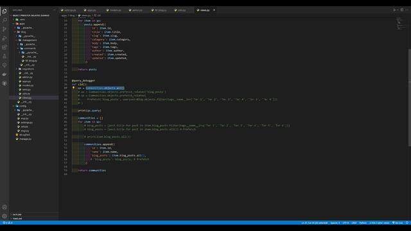This screenshot has width=411, height=231.
Task: Click the @query_debugger decorator line
Action: pos(83,81)
